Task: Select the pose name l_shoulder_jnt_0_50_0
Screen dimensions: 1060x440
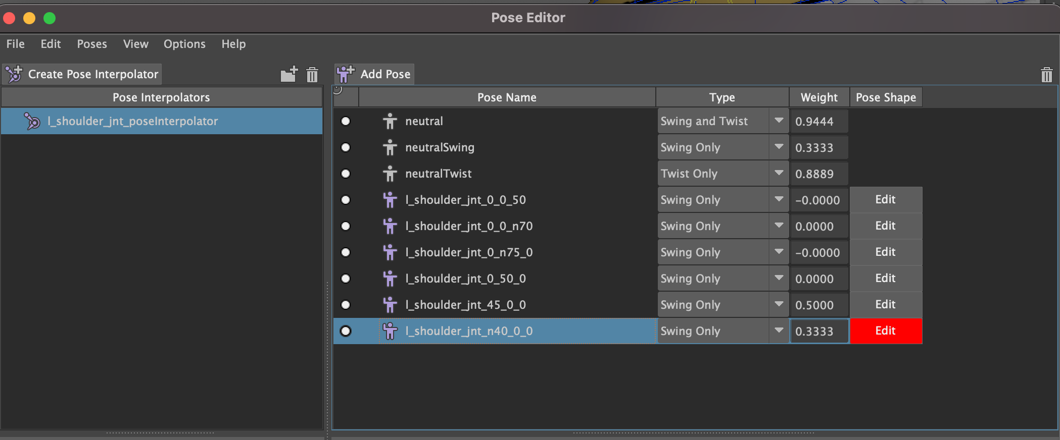Action: tap(465, 279)
